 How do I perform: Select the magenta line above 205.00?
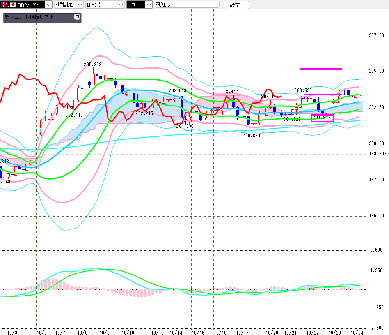point(320,69)
